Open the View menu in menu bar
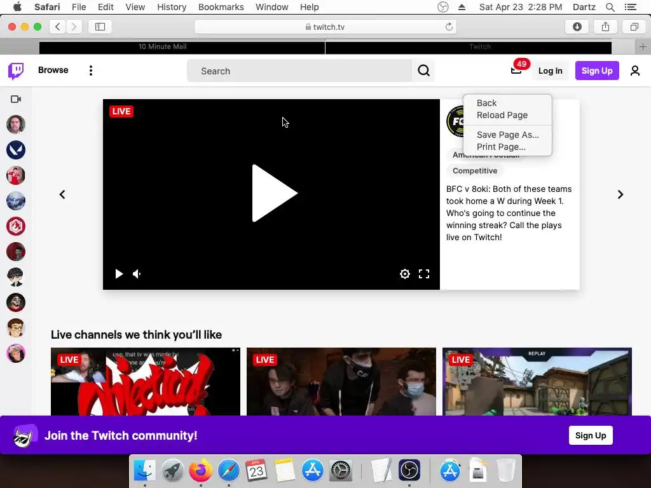Image resolution: width=651 pixels, height=488 pixels. pyautogui.click(x=135, y=7)
